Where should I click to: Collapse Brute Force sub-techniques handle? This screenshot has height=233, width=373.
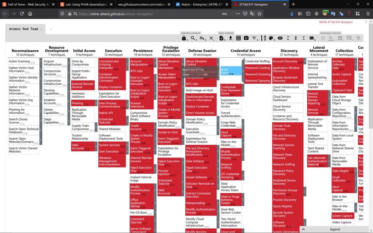(243, 71)
